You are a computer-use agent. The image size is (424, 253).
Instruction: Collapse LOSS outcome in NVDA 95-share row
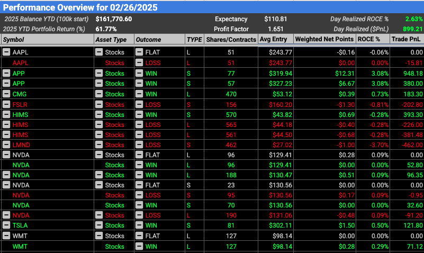(x=139, y=195)
